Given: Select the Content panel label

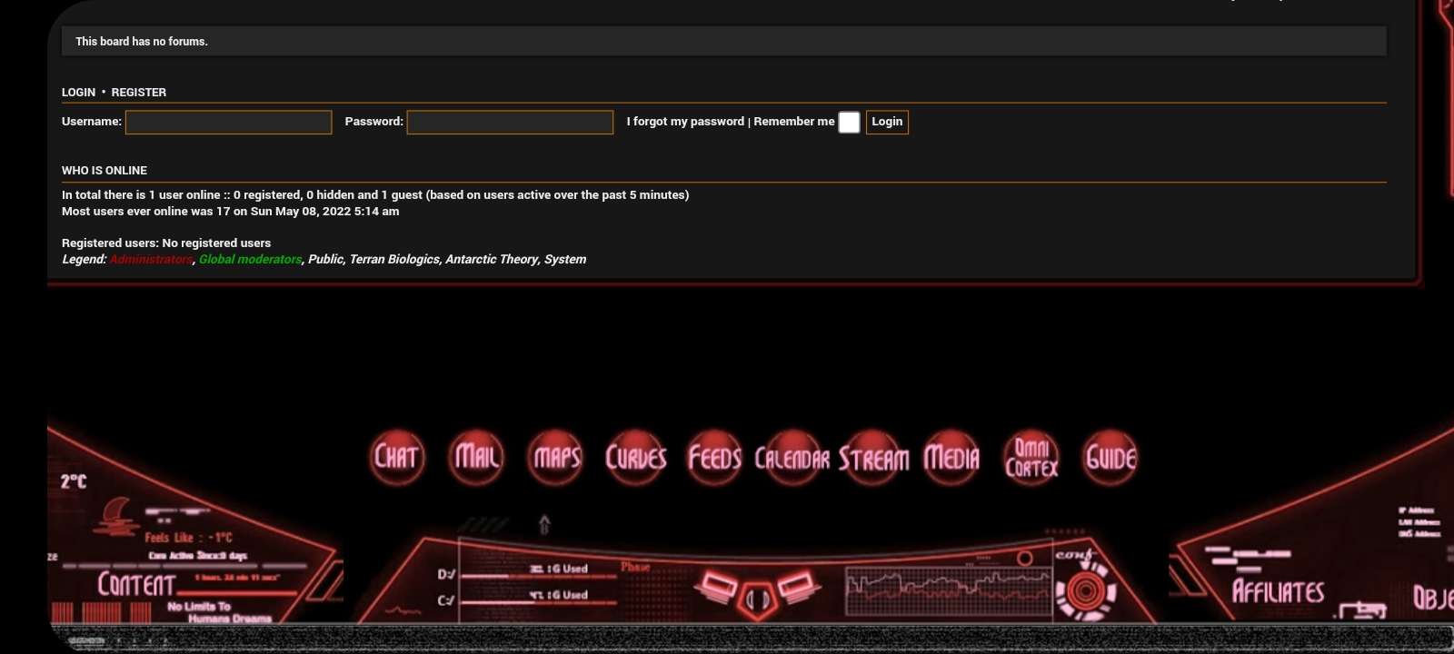Looking at the screenshot, I should point(136,585).
